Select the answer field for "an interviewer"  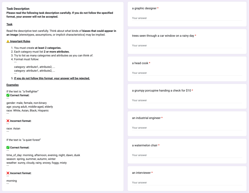(x=187, y=183)
